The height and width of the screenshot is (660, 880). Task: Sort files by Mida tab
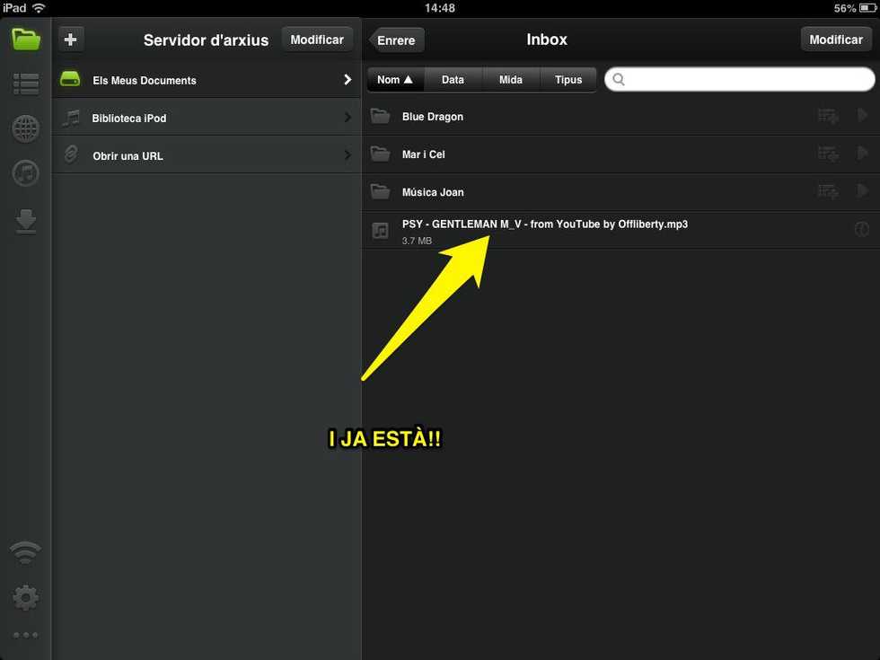510,80
